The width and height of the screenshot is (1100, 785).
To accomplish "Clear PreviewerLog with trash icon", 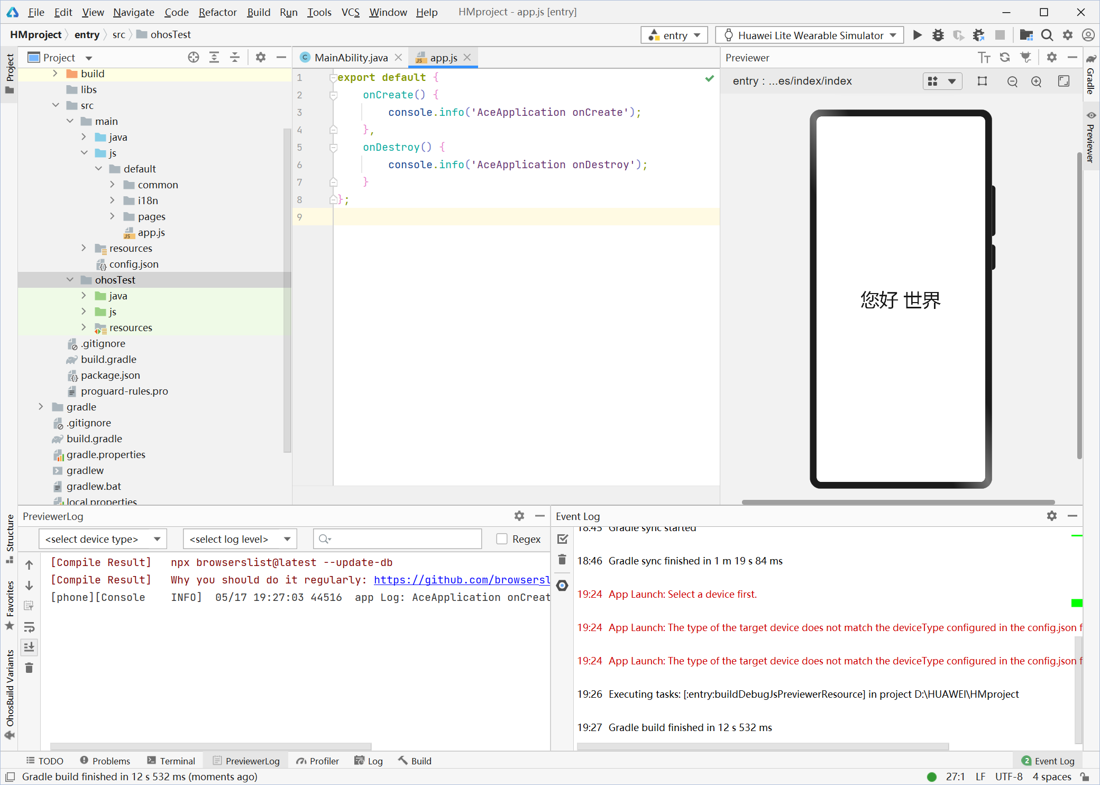I will [29, 668].
